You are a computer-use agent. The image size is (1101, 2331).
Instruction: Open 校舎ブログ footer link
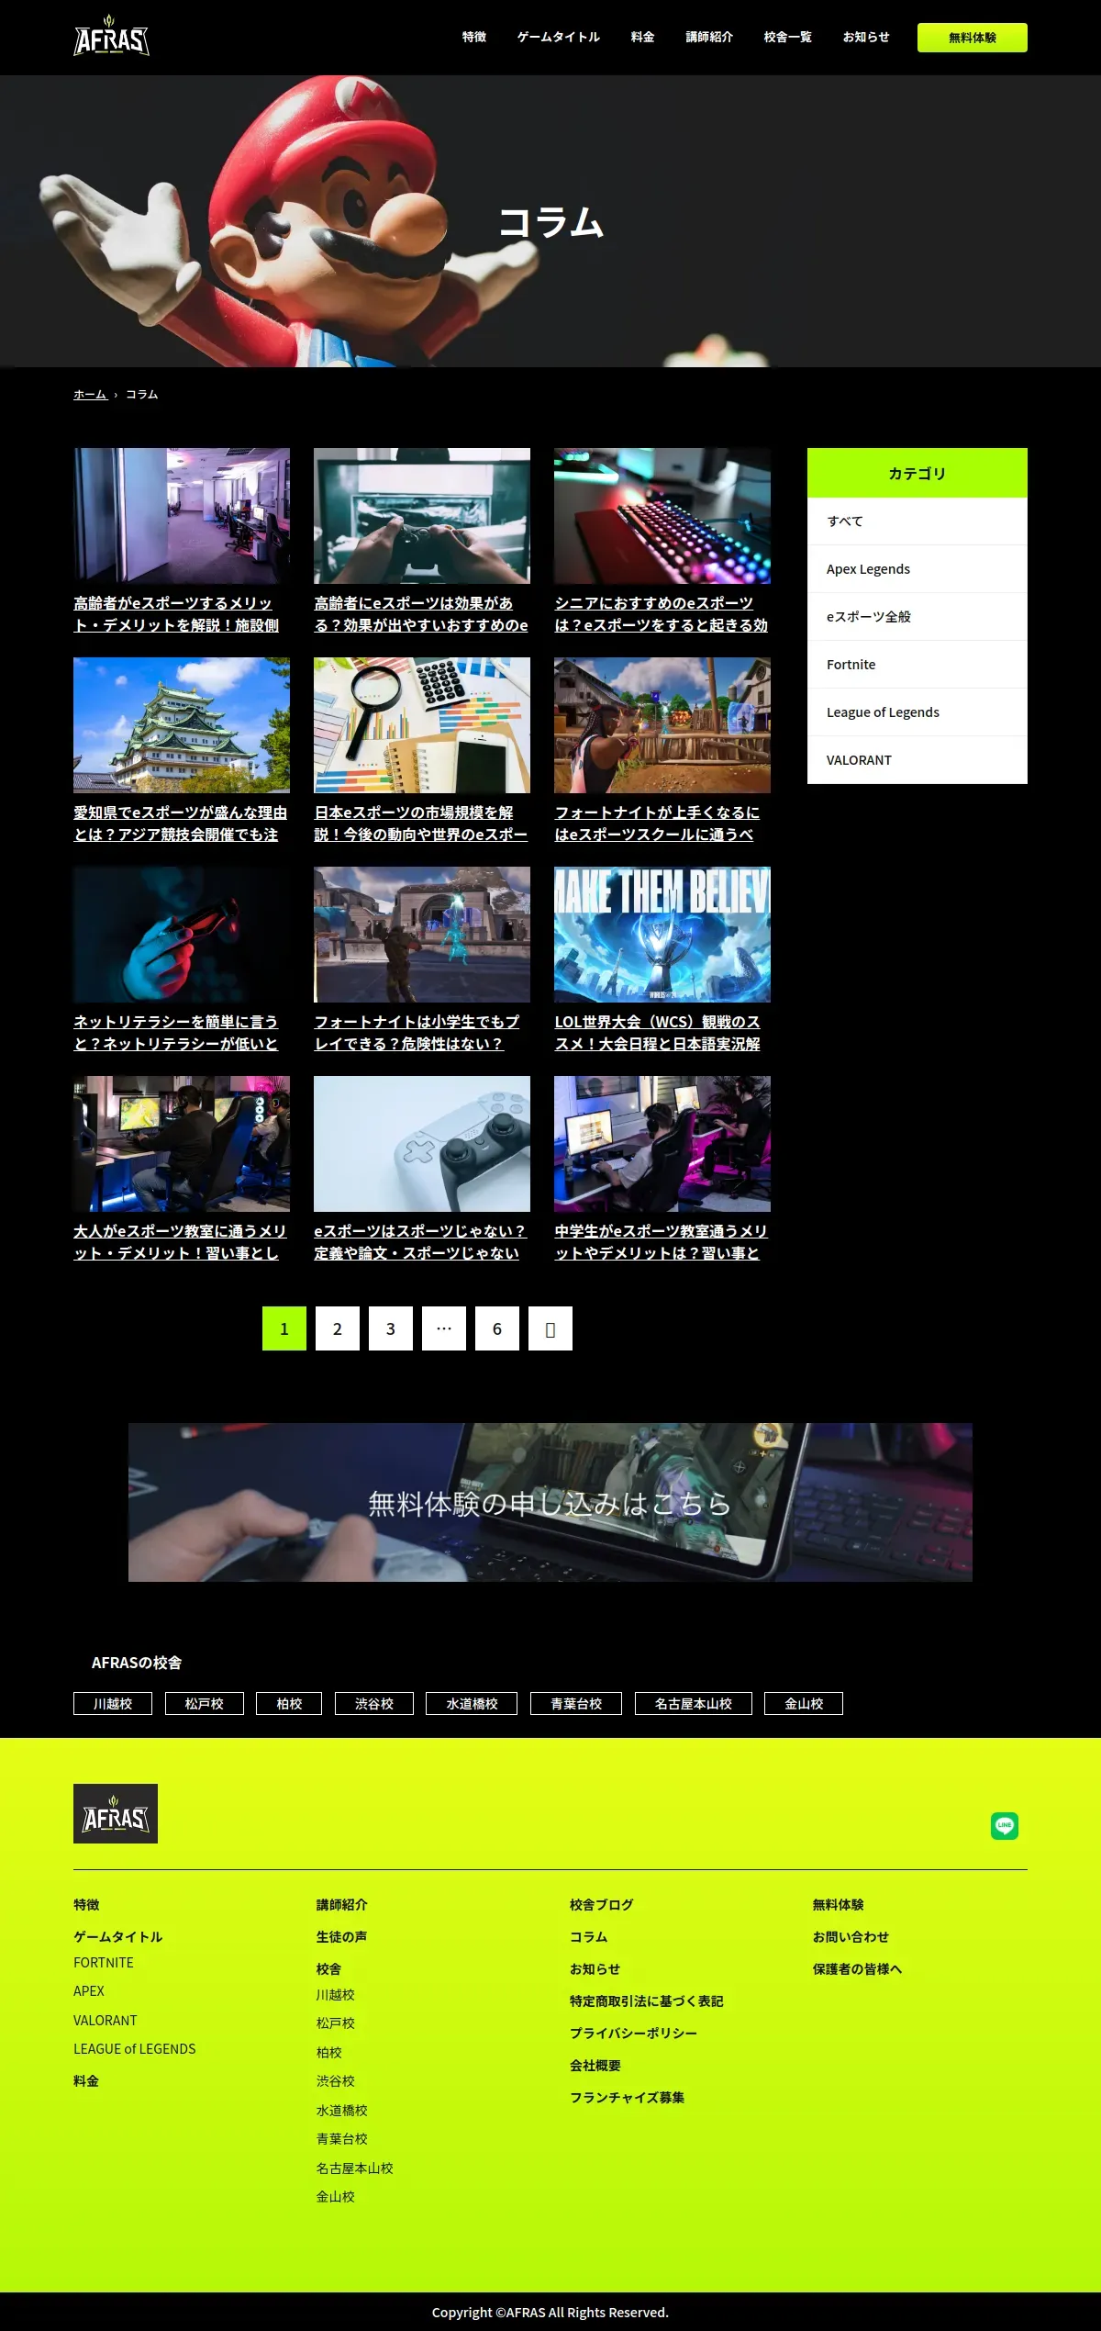pyautogui.click(x=602, y=1904)
